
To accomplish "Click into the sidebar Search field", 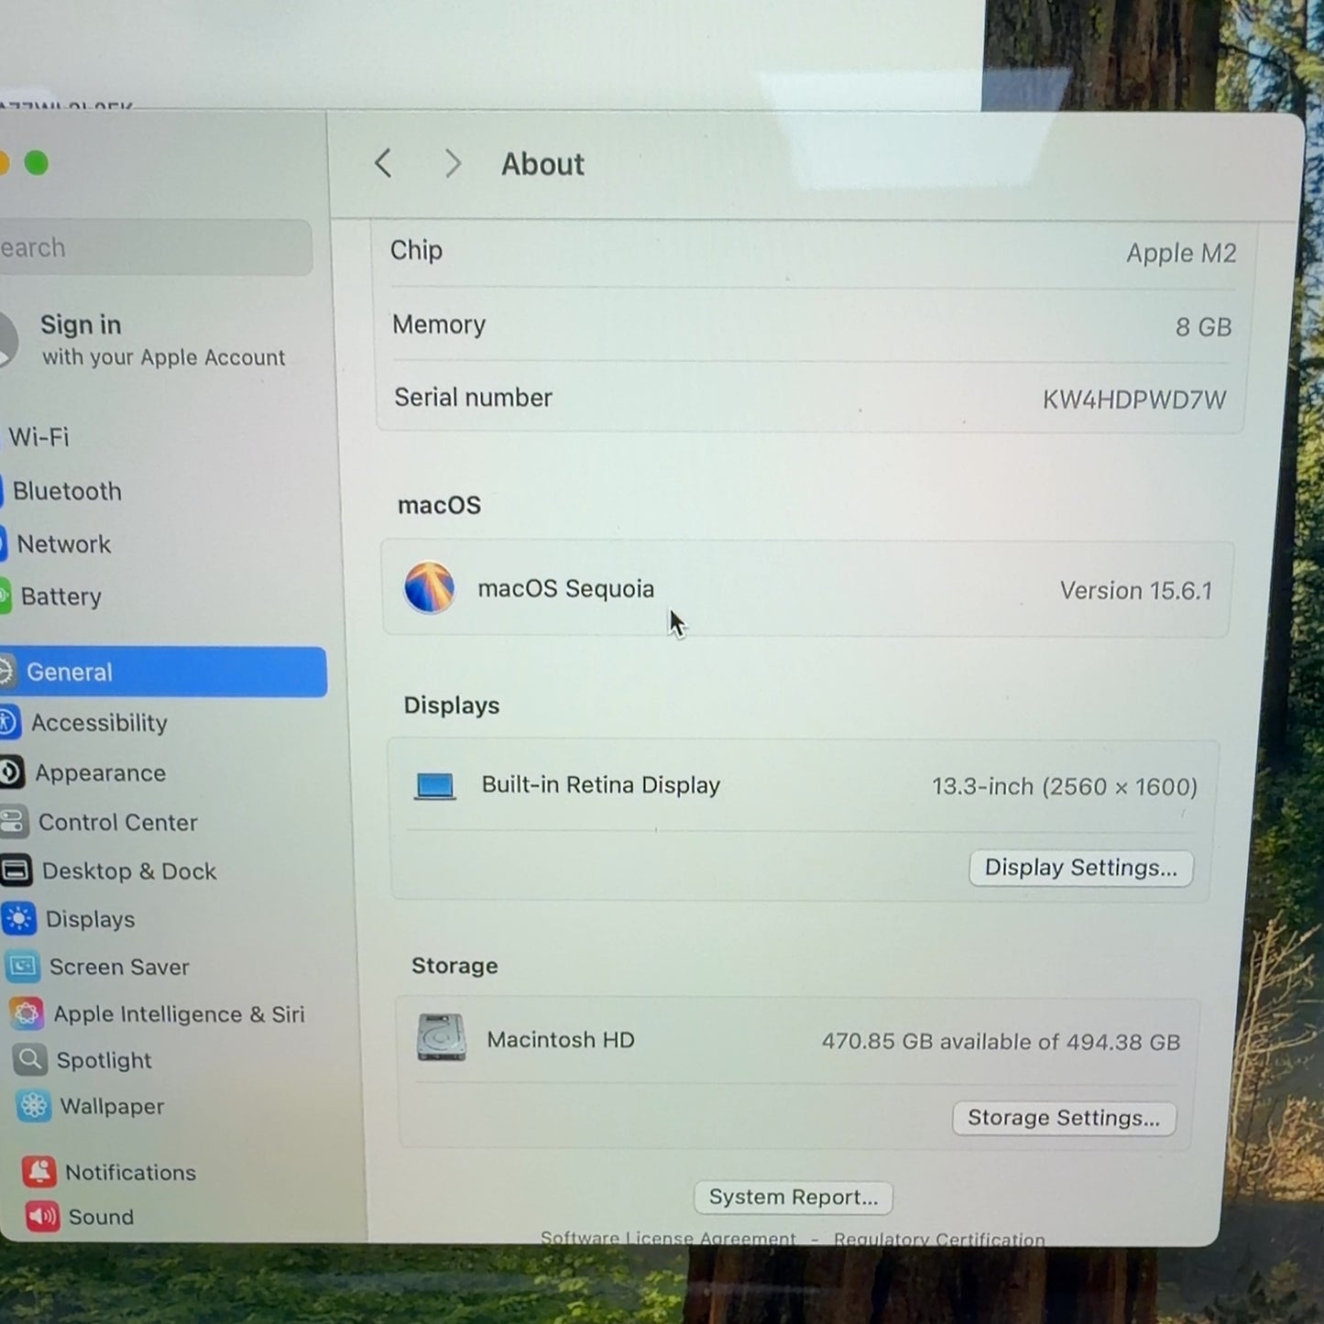I will pos(156,247).
